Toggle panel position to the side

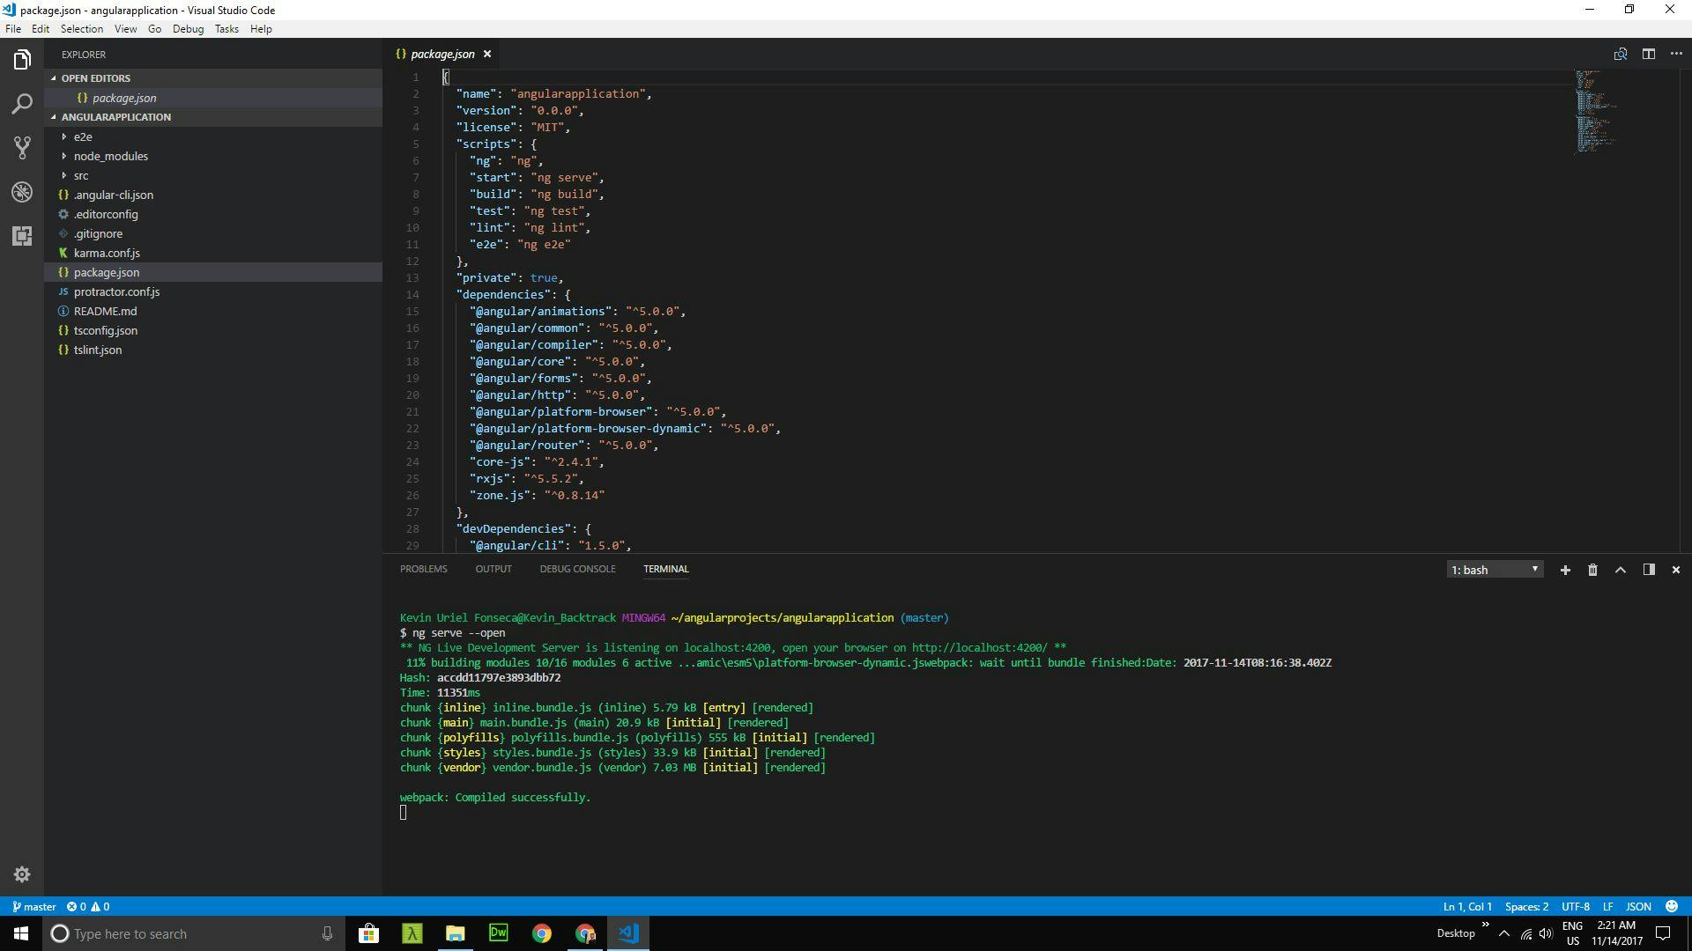pyautogui.click(x=1648, y=570)
